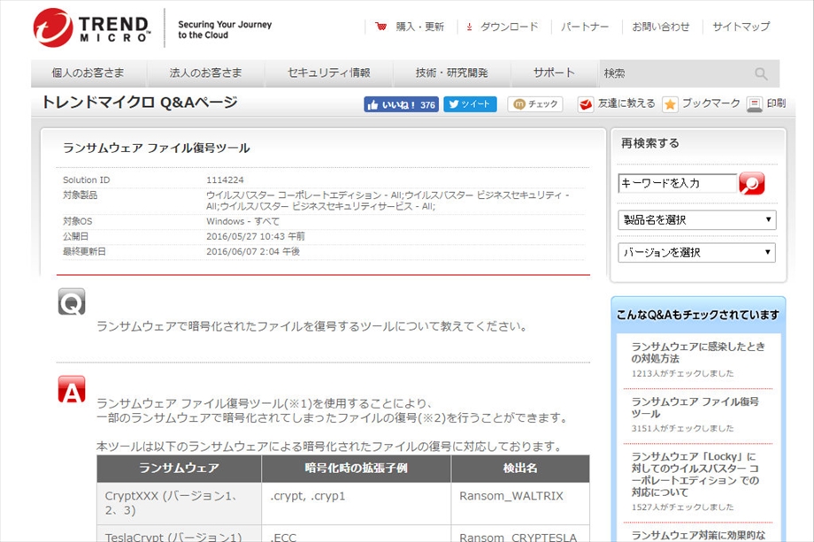Click the トレンドマイクロ Q&Aページ heading
Screen dimensions: 814x542
click(140, 103)
